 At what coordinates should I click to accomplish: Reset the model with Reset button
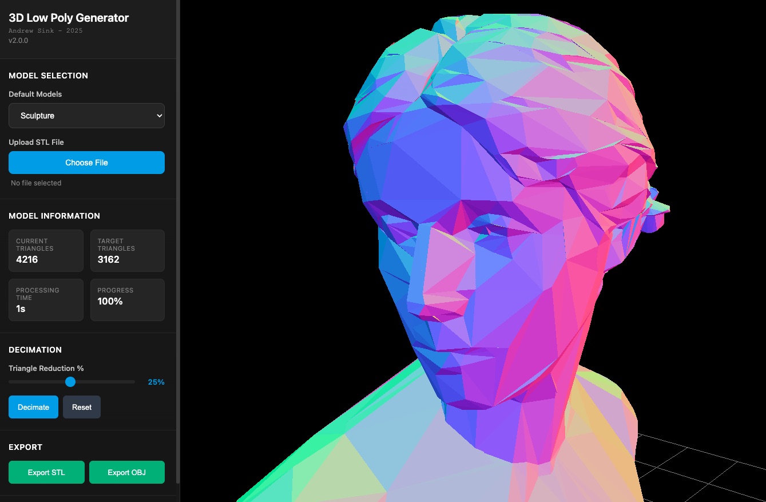(x=82, y=407)
